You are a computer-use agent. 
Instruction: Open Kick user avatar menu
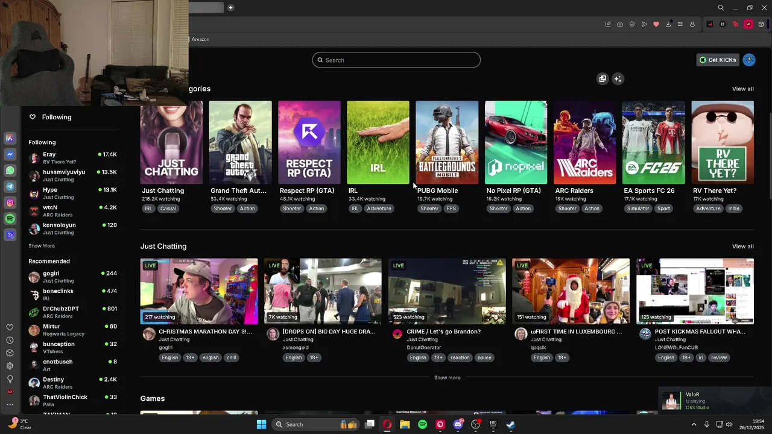click(x=749, y=60)
